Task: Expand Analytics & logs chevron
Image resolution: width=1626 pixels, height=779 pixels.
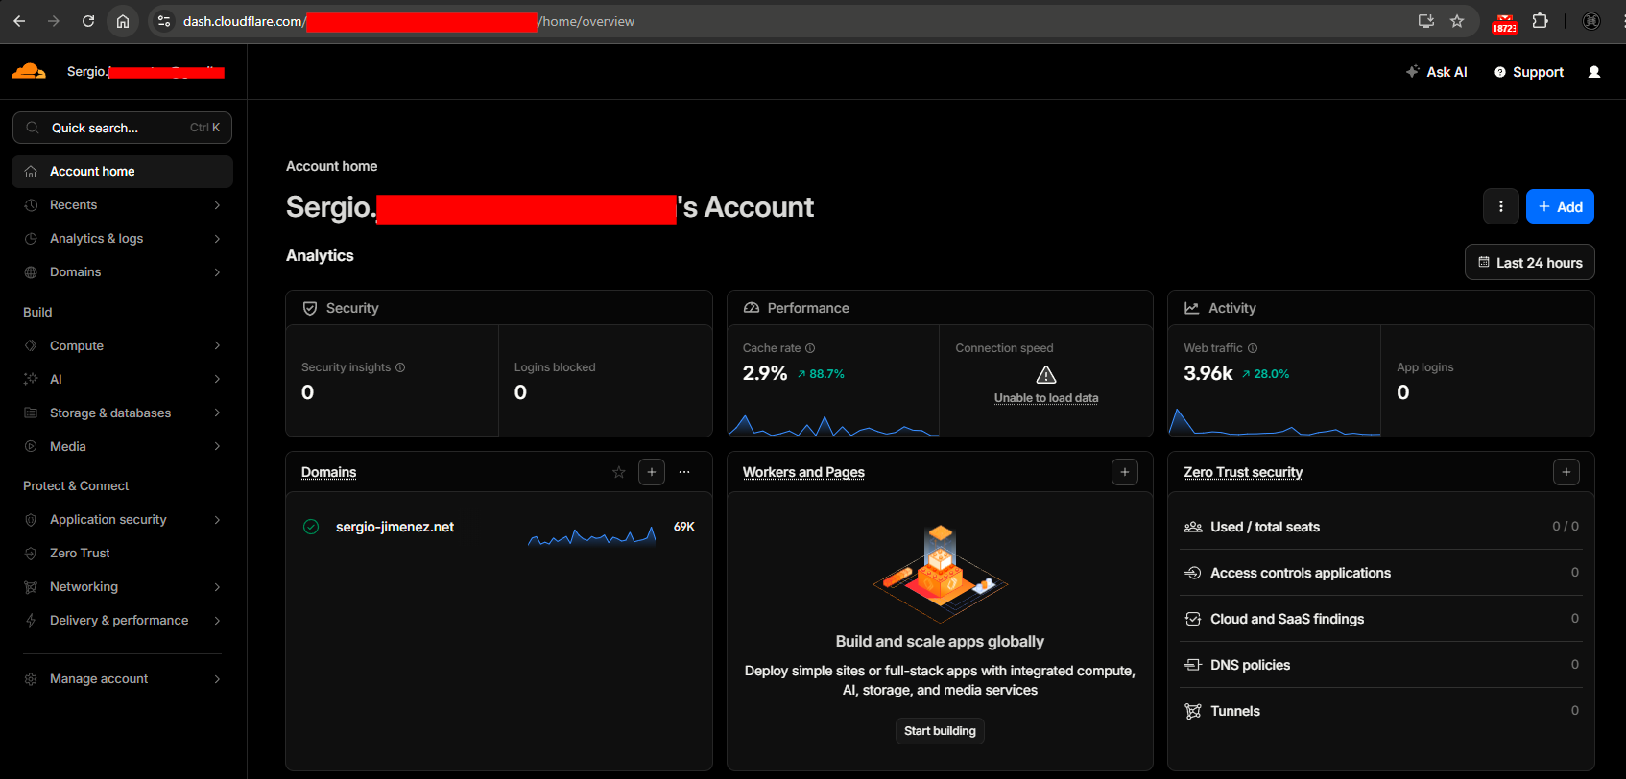Action: 218,239
